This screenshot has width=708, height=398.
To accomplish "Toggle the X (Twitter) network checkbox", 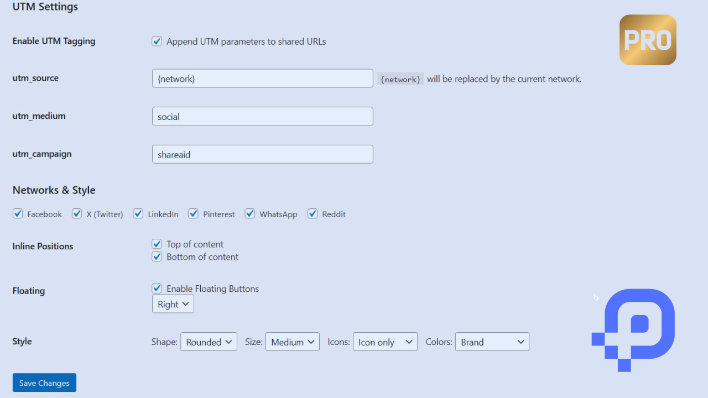I will click(77, 213).
